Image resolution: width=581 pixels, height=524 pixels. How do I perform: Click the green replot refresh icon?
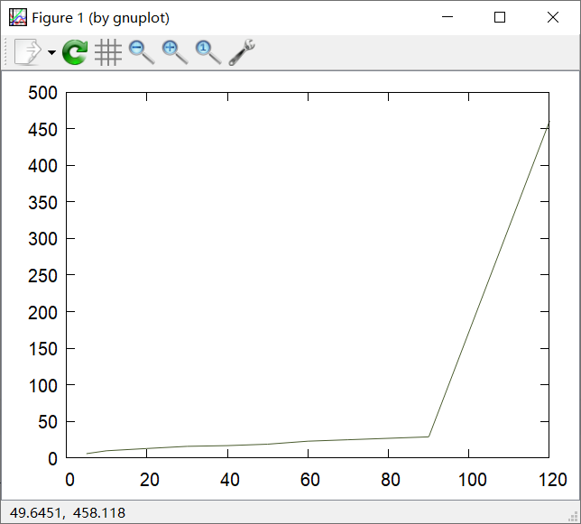point(75,52)
